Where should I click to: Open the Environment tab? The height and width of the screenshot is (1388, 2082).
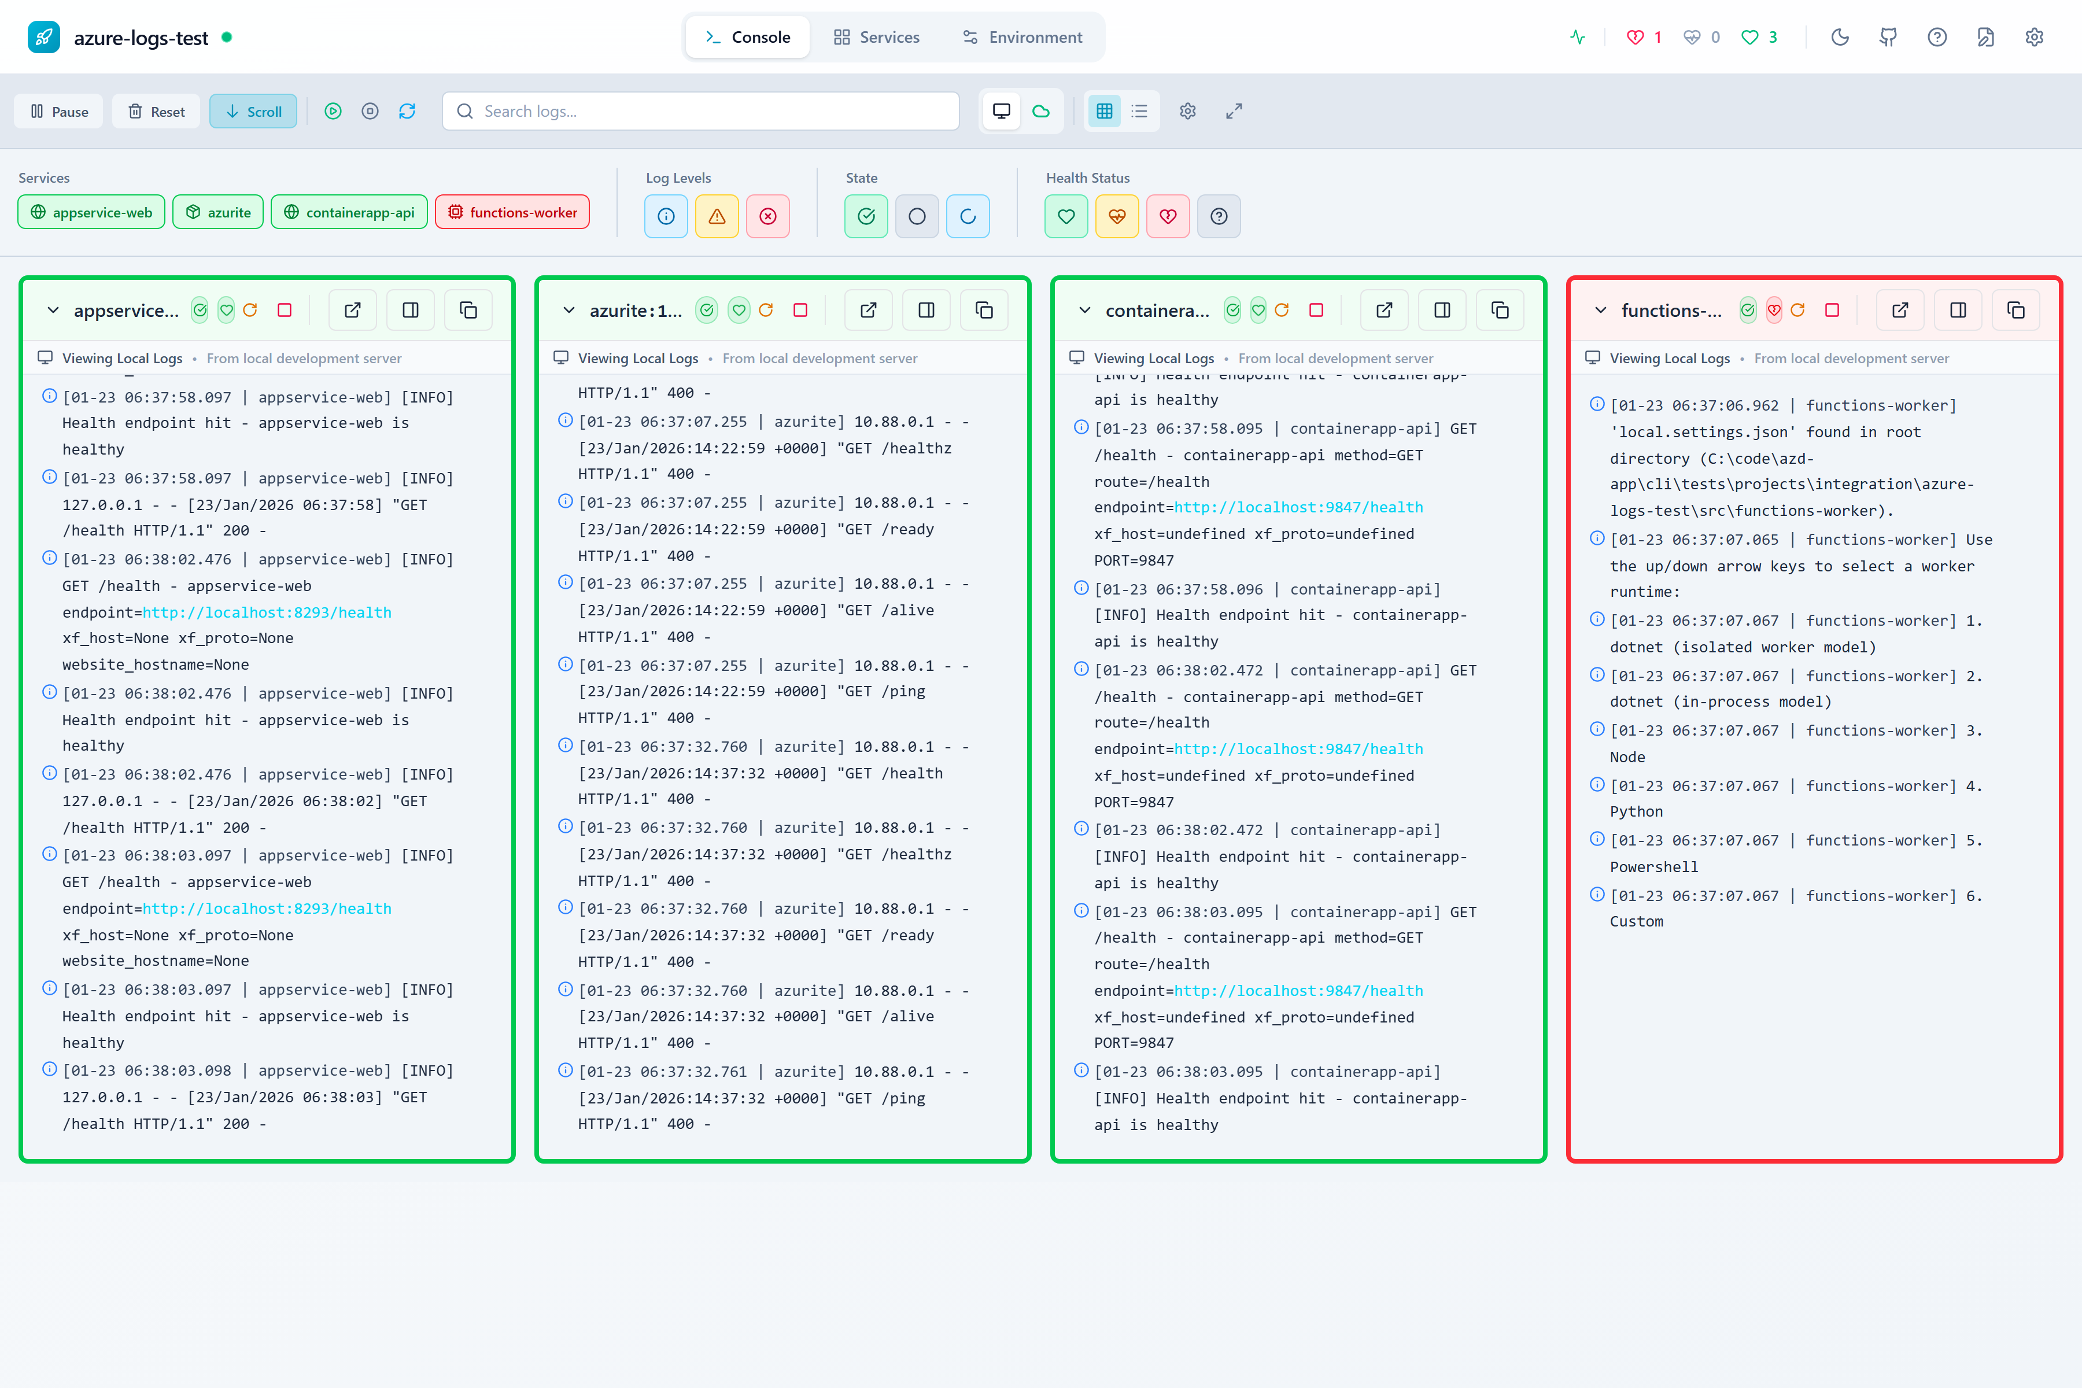coord(1022,37)
